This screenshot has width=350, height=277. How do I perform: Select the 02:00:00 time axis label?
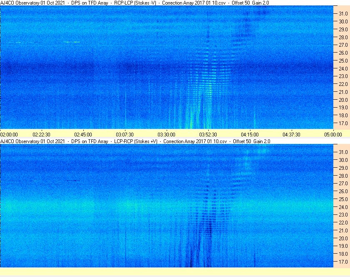tap(9, 135)
